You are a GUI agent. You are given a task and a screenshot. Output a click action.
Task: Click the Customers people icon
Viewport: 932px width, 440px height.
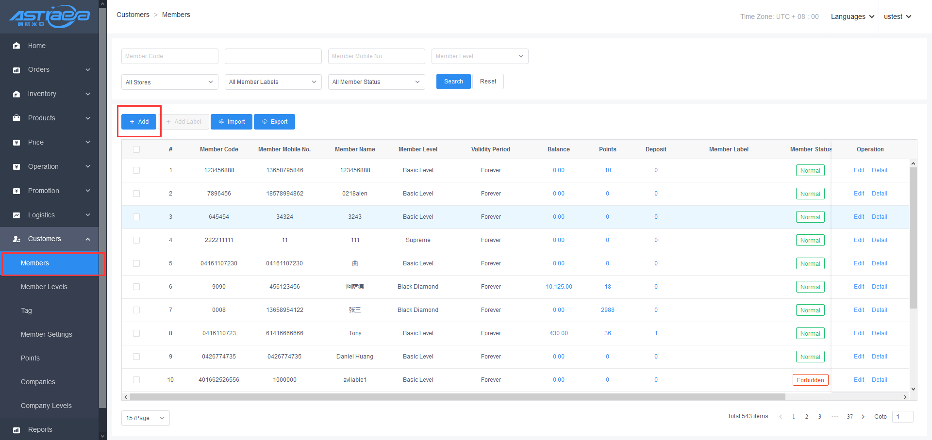click(17, 239)
